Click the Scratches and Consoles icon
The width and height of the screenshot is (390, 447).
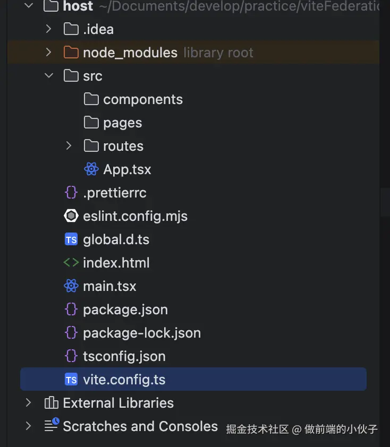51,425
